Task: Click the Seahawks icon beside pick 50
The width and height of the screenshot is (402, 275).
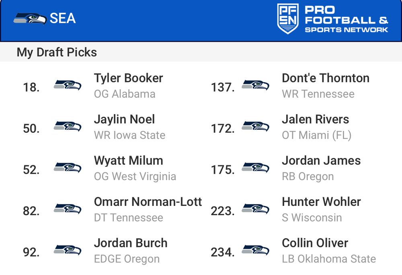Action: click(68, 126)
